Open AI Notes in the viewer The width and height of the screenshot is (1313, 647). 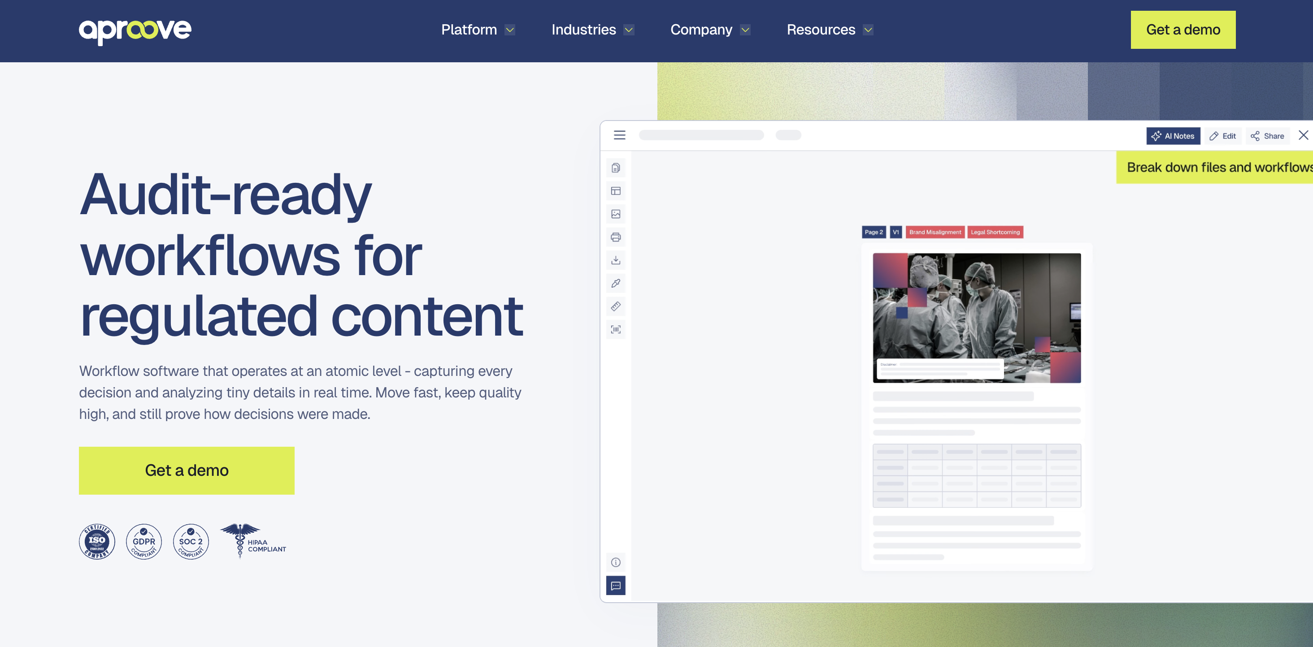[1174, 136]
